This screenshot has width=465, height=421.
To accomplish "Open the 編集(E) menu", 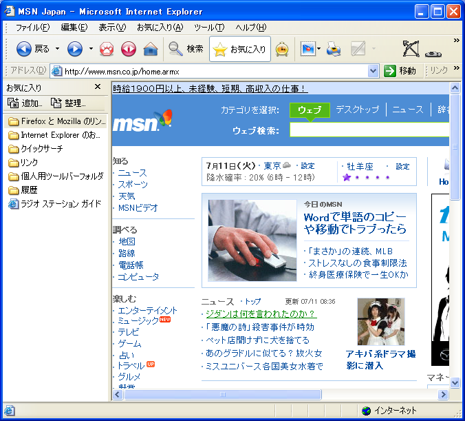I will pyautogui.click(x=74, y=28).
